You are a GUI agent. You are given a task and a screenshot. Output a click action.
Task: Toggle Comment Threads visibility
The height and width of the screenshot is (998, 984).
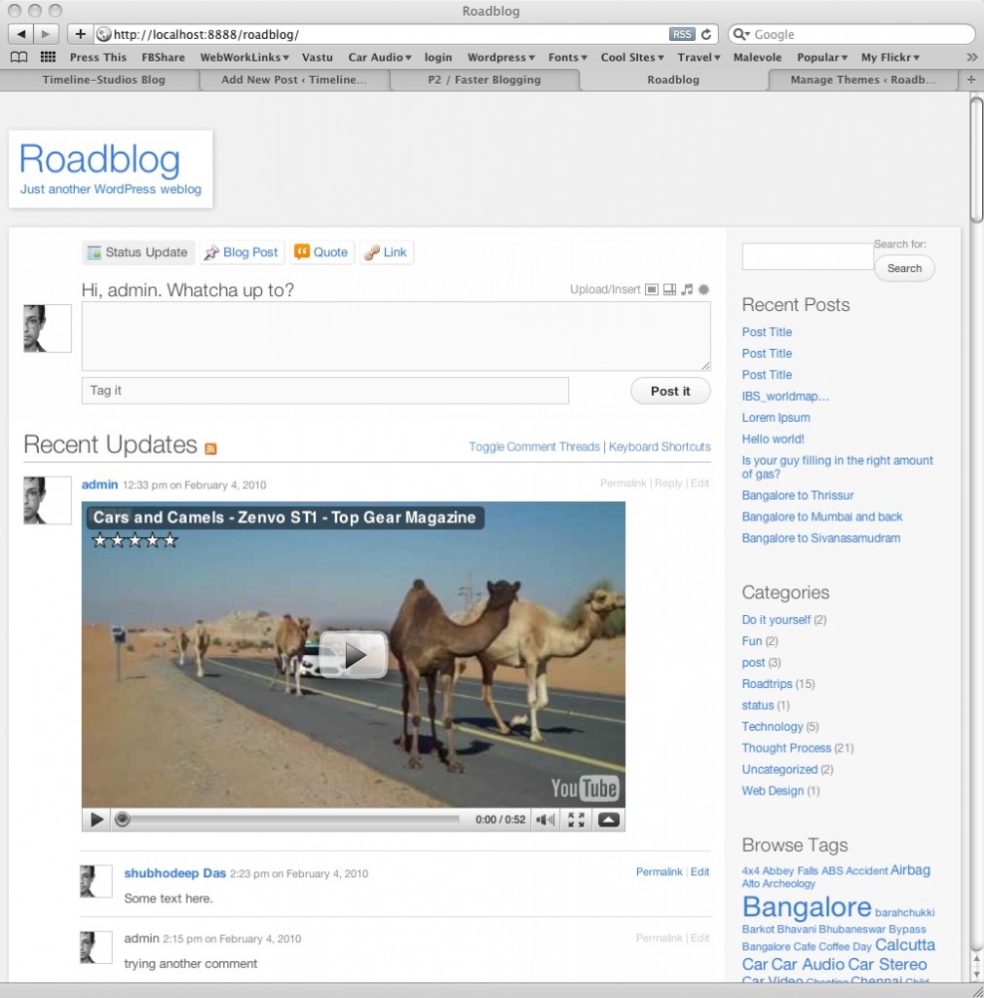point(534,447)
